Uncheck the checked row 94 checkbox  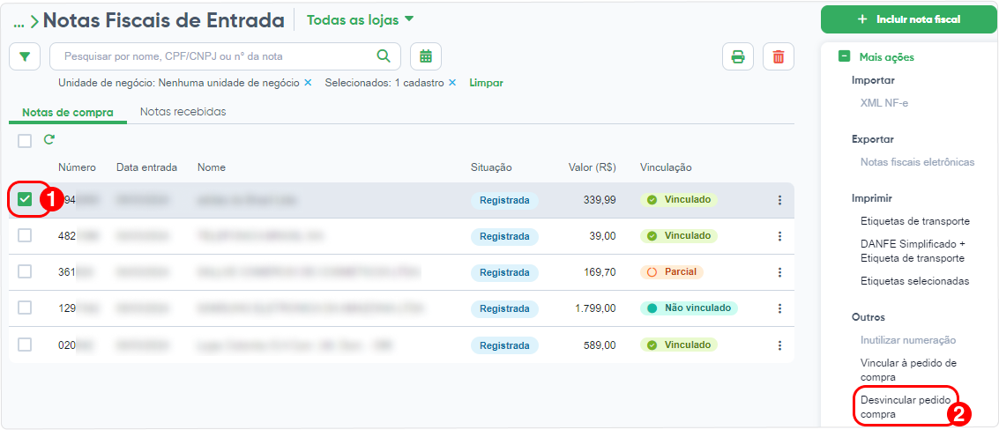tap(25, 200)
